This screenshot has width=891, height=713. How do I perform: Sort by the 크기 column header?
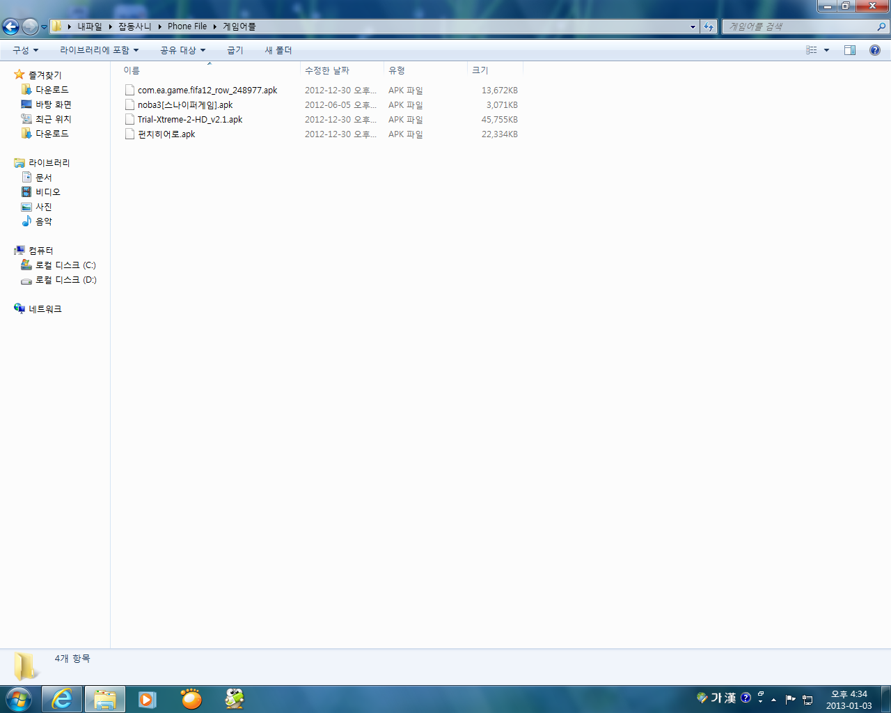click(x=495, y=70)
